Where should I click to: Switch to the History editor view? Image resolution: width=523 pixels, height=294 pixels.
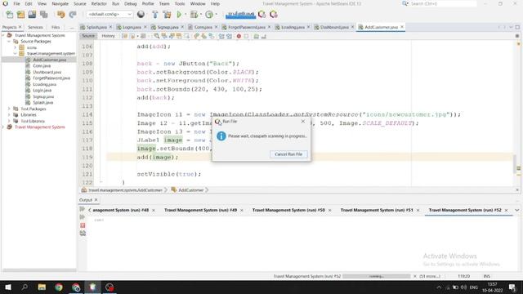pos(108,36)
